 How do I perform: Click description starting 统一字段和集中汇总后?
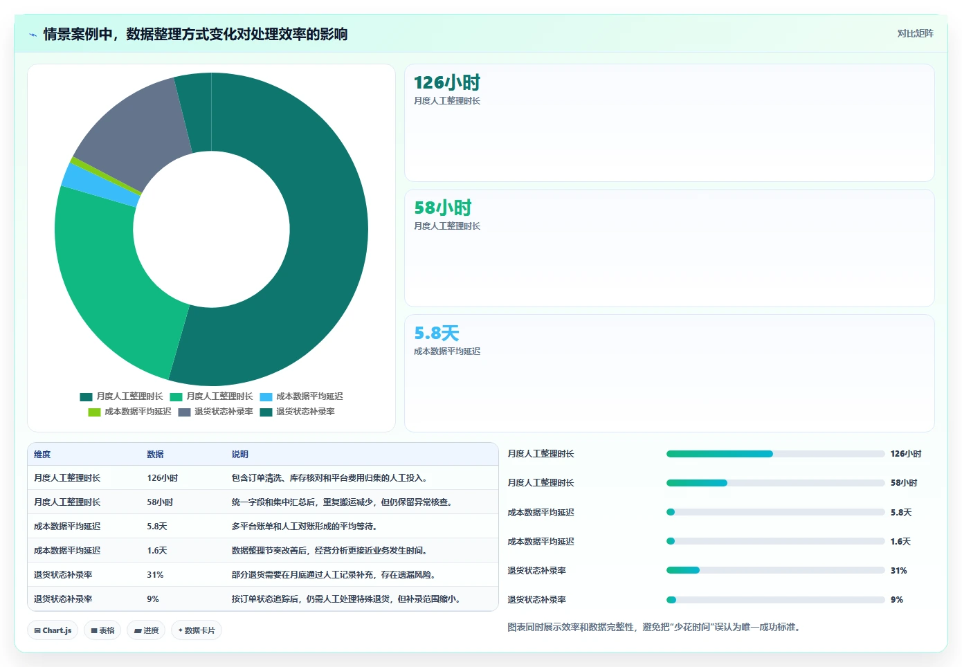pos(343,502)
